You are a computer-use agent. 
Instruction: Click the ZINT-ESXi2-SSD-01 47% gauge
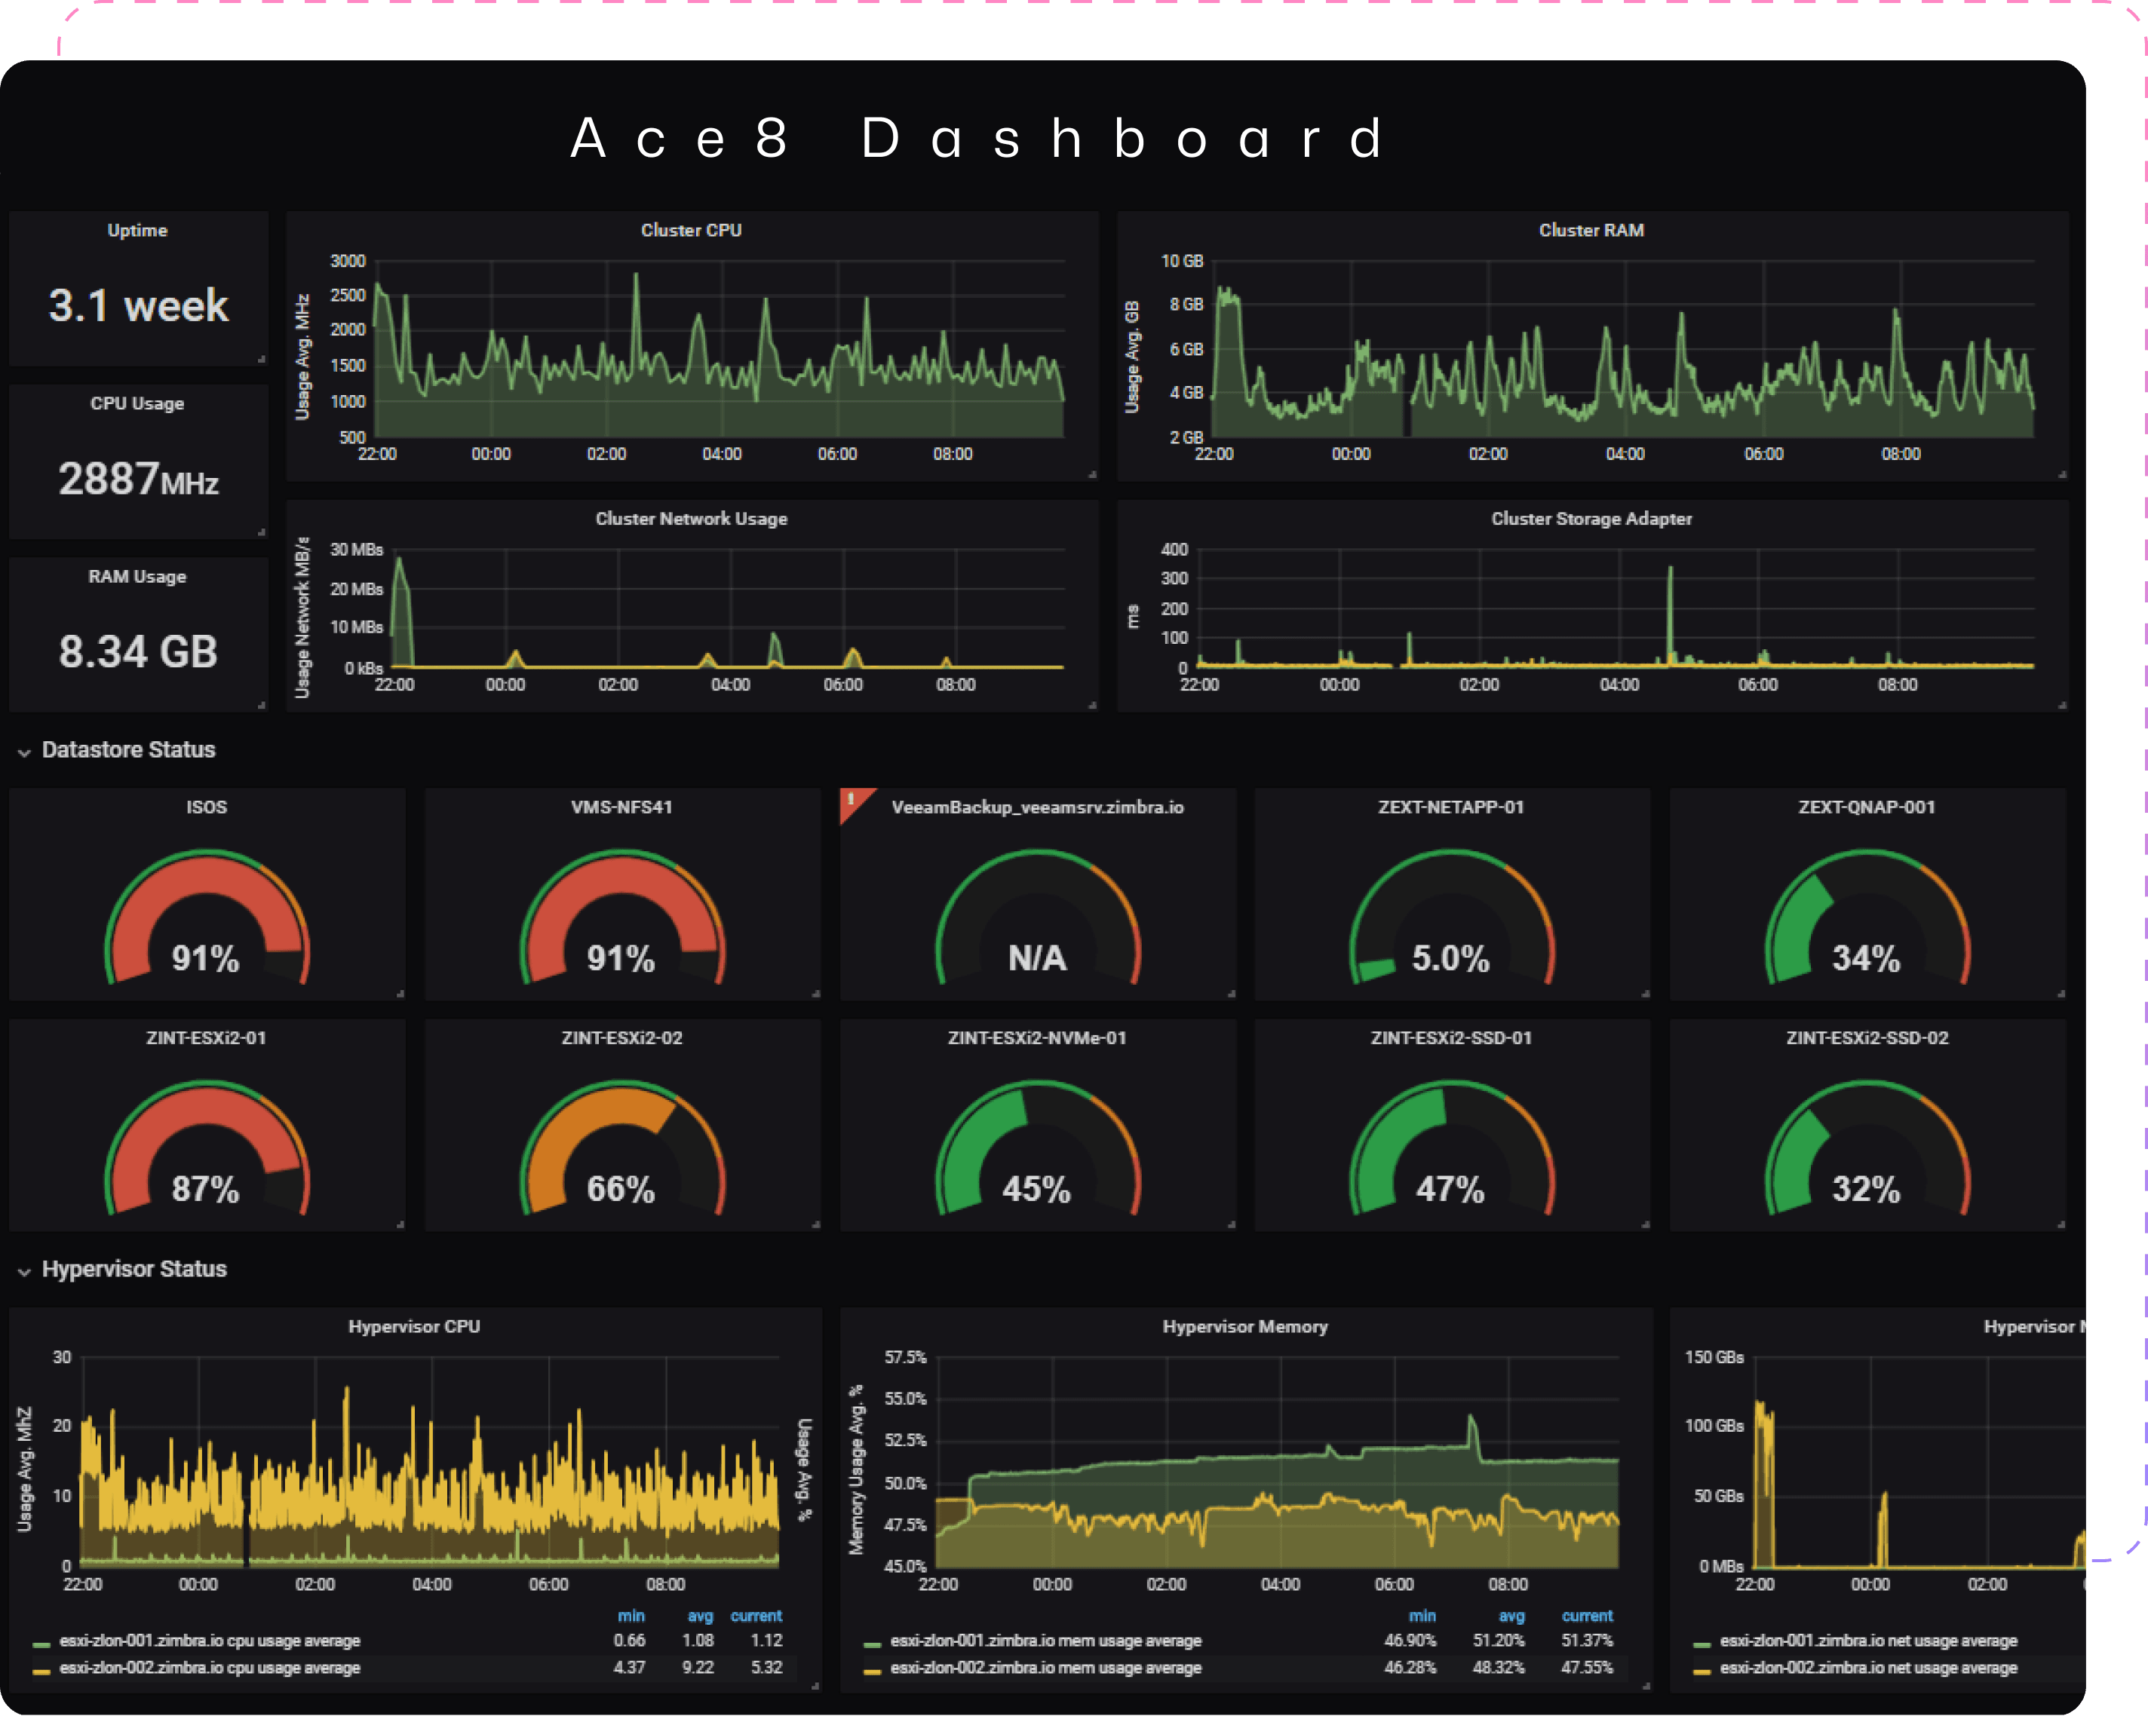click(x=1452, y=1148)
